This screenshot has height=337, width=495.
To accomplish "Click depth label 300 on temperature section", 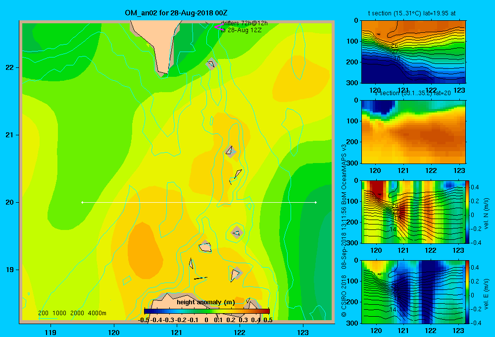I will 352,83.
